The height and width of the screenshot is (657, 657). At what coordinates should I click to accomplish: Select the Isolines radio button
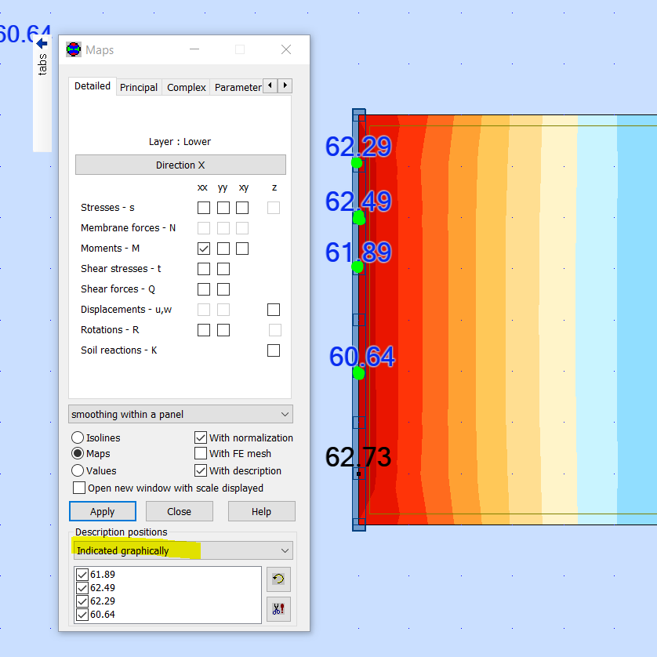coord(77,437)
